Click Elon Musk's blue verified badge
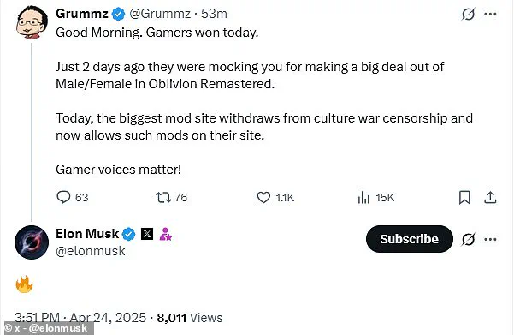The height and width of the screenshot is (335, 514). tap(129, 234)
